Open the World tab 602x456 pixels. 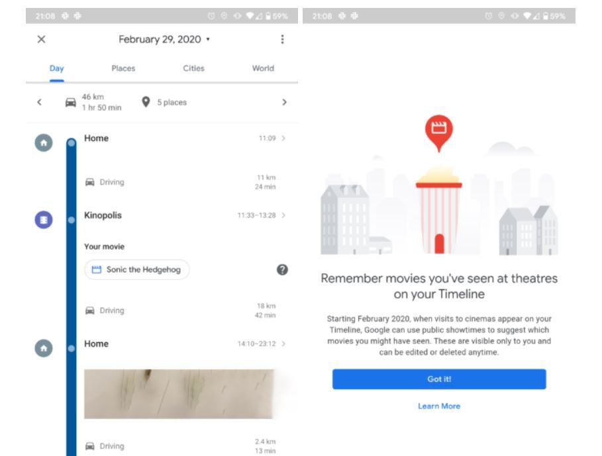click(x=263, y=68)
